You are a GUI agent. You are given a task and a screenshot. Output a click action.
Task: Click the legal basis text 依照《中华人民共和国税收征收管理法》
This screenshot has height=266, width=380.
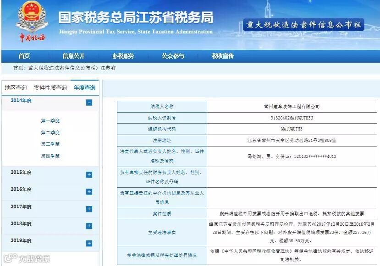pos(292,255)
